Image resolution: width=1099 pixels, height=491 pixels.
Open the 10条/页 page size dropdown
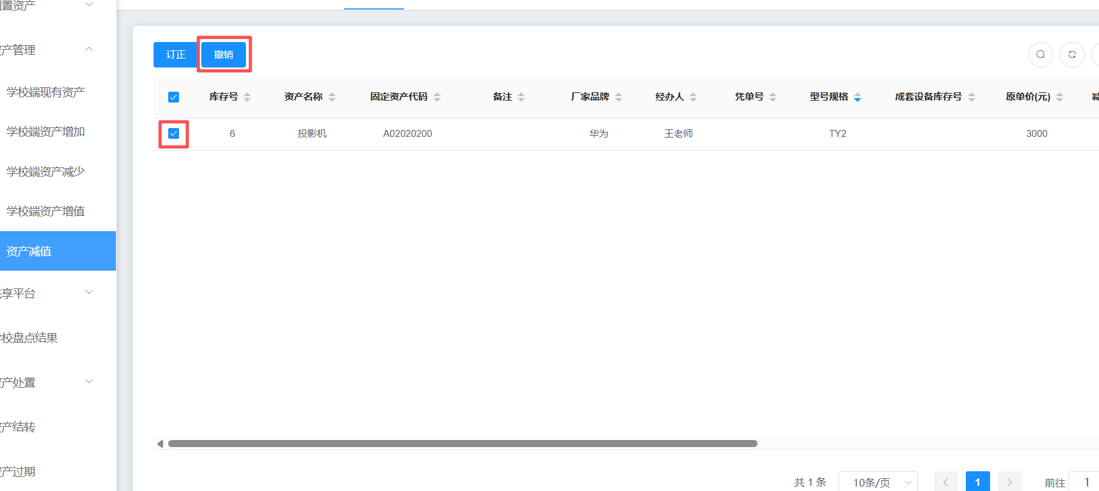coord(878,482)
